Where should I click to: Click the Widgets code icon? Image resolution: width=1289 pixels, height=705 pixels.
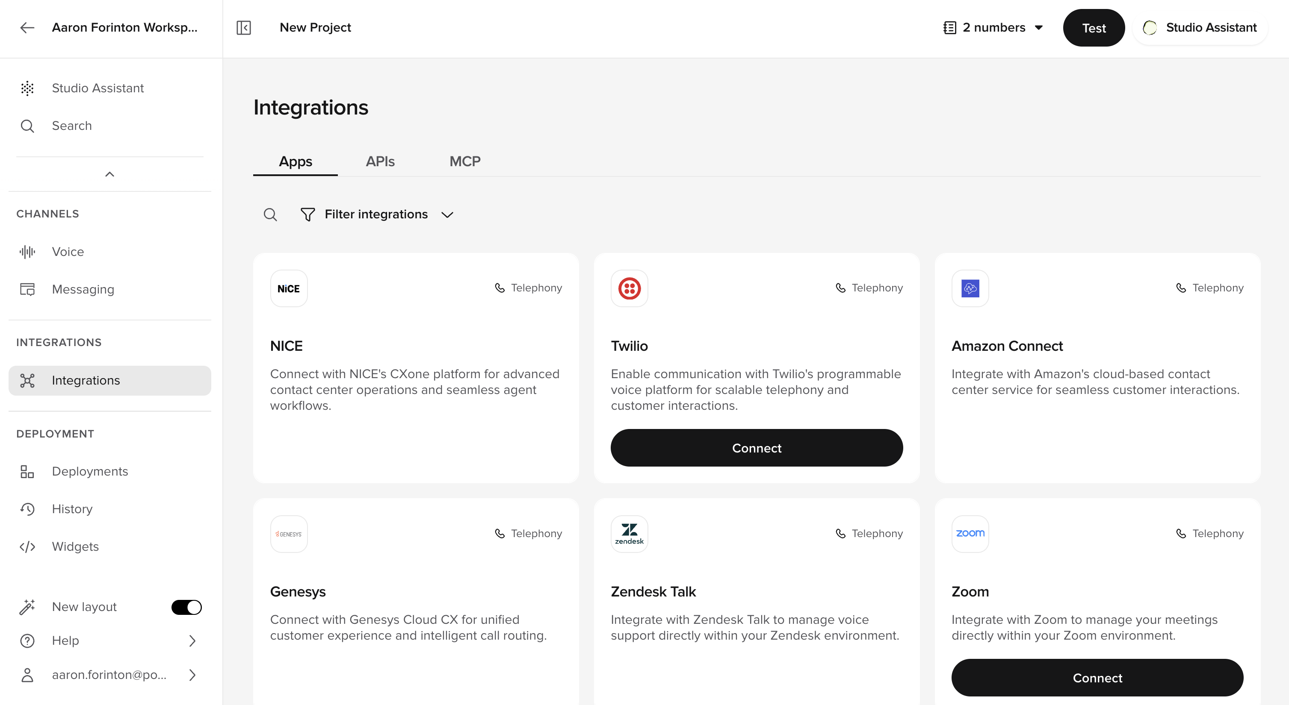point(27,546)
